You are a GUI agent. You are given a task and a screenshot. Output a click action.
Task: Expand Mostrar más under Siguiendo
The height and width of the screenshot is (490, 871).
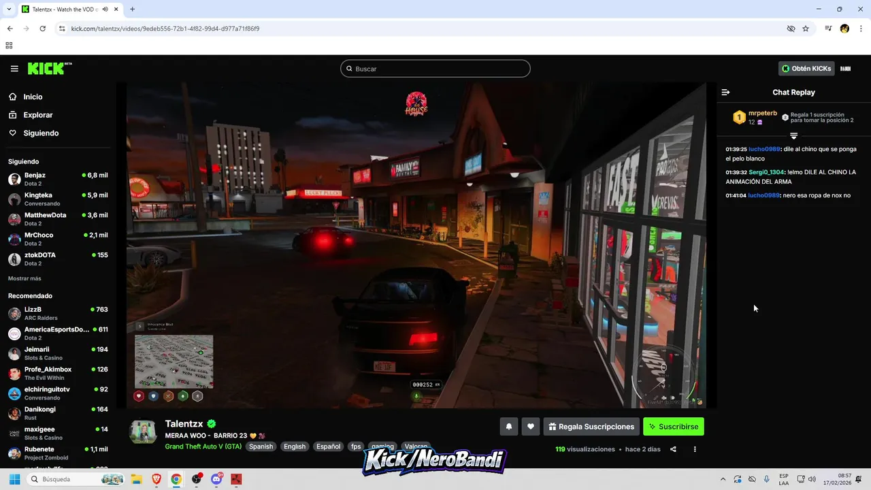coord(24,278)
